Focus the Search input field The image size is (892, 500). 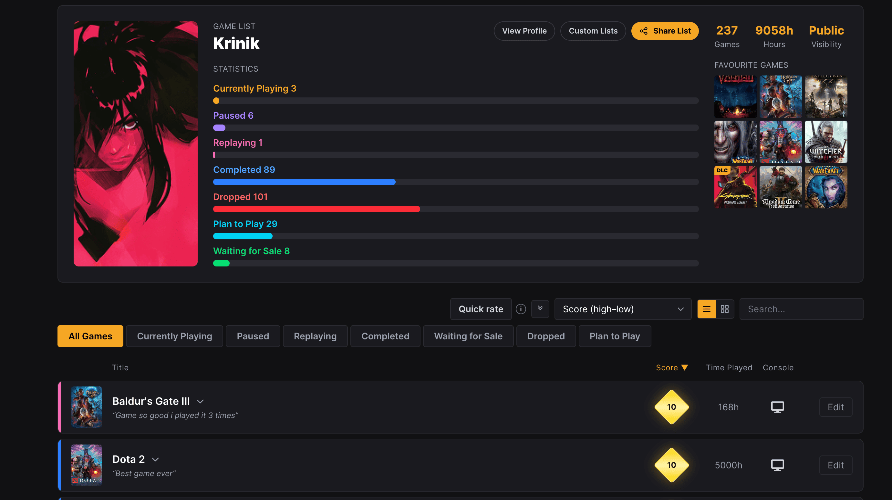801,309
